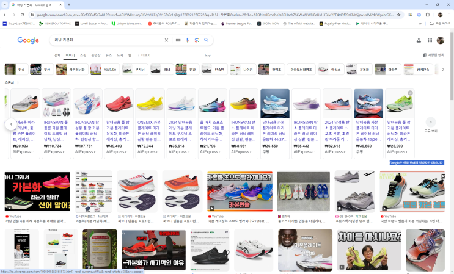
Task: Open the tab search dropdown arrow
Action: point(4,5)
